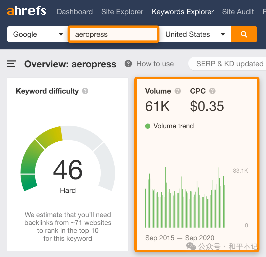Click the orange search magnifier button

click(244, 34)
